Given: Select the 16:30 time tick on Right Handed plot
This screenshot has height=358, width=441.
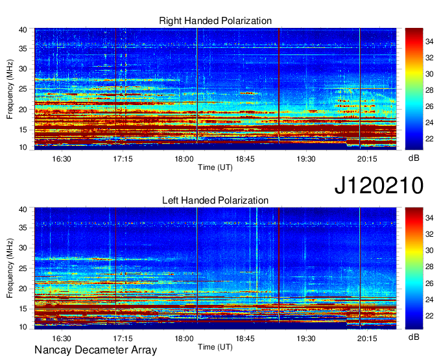Looking at the screenshot, I should coord(62,159).
